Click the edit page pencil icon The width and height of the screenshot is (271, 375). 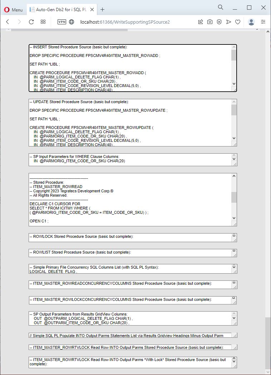point(201,22)
